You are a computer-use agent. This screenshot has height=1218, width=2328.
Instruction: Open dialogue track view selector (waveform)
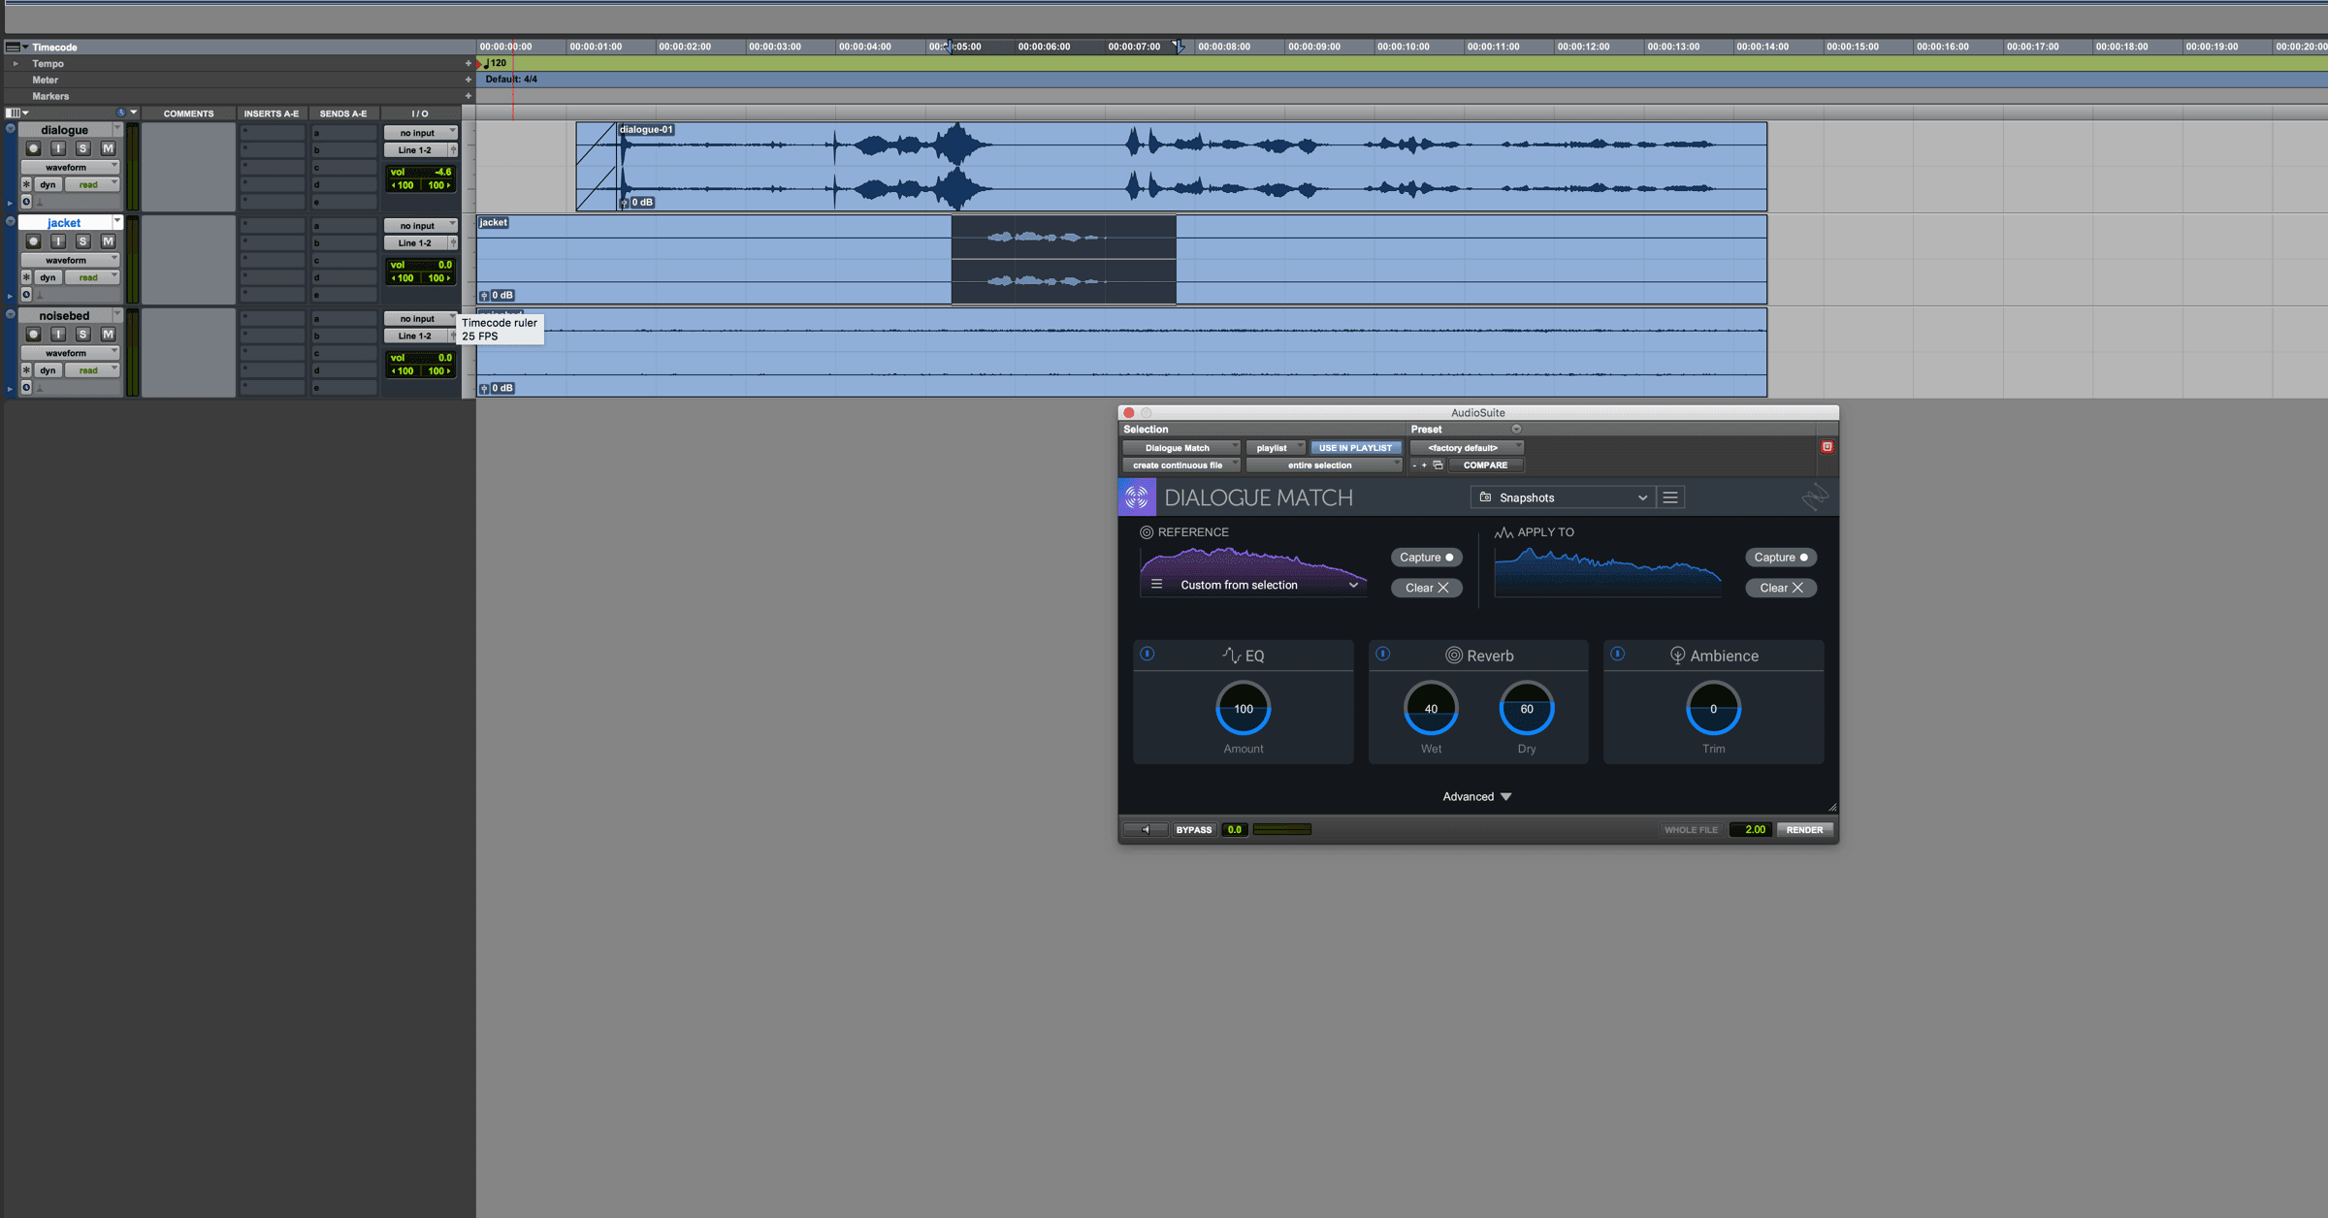pos(70,167)
